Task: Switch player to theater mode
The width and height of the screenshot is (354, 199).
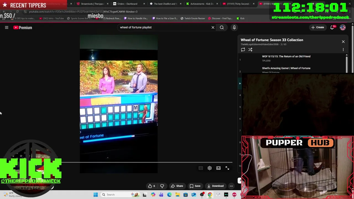Action: pos(218,168)
